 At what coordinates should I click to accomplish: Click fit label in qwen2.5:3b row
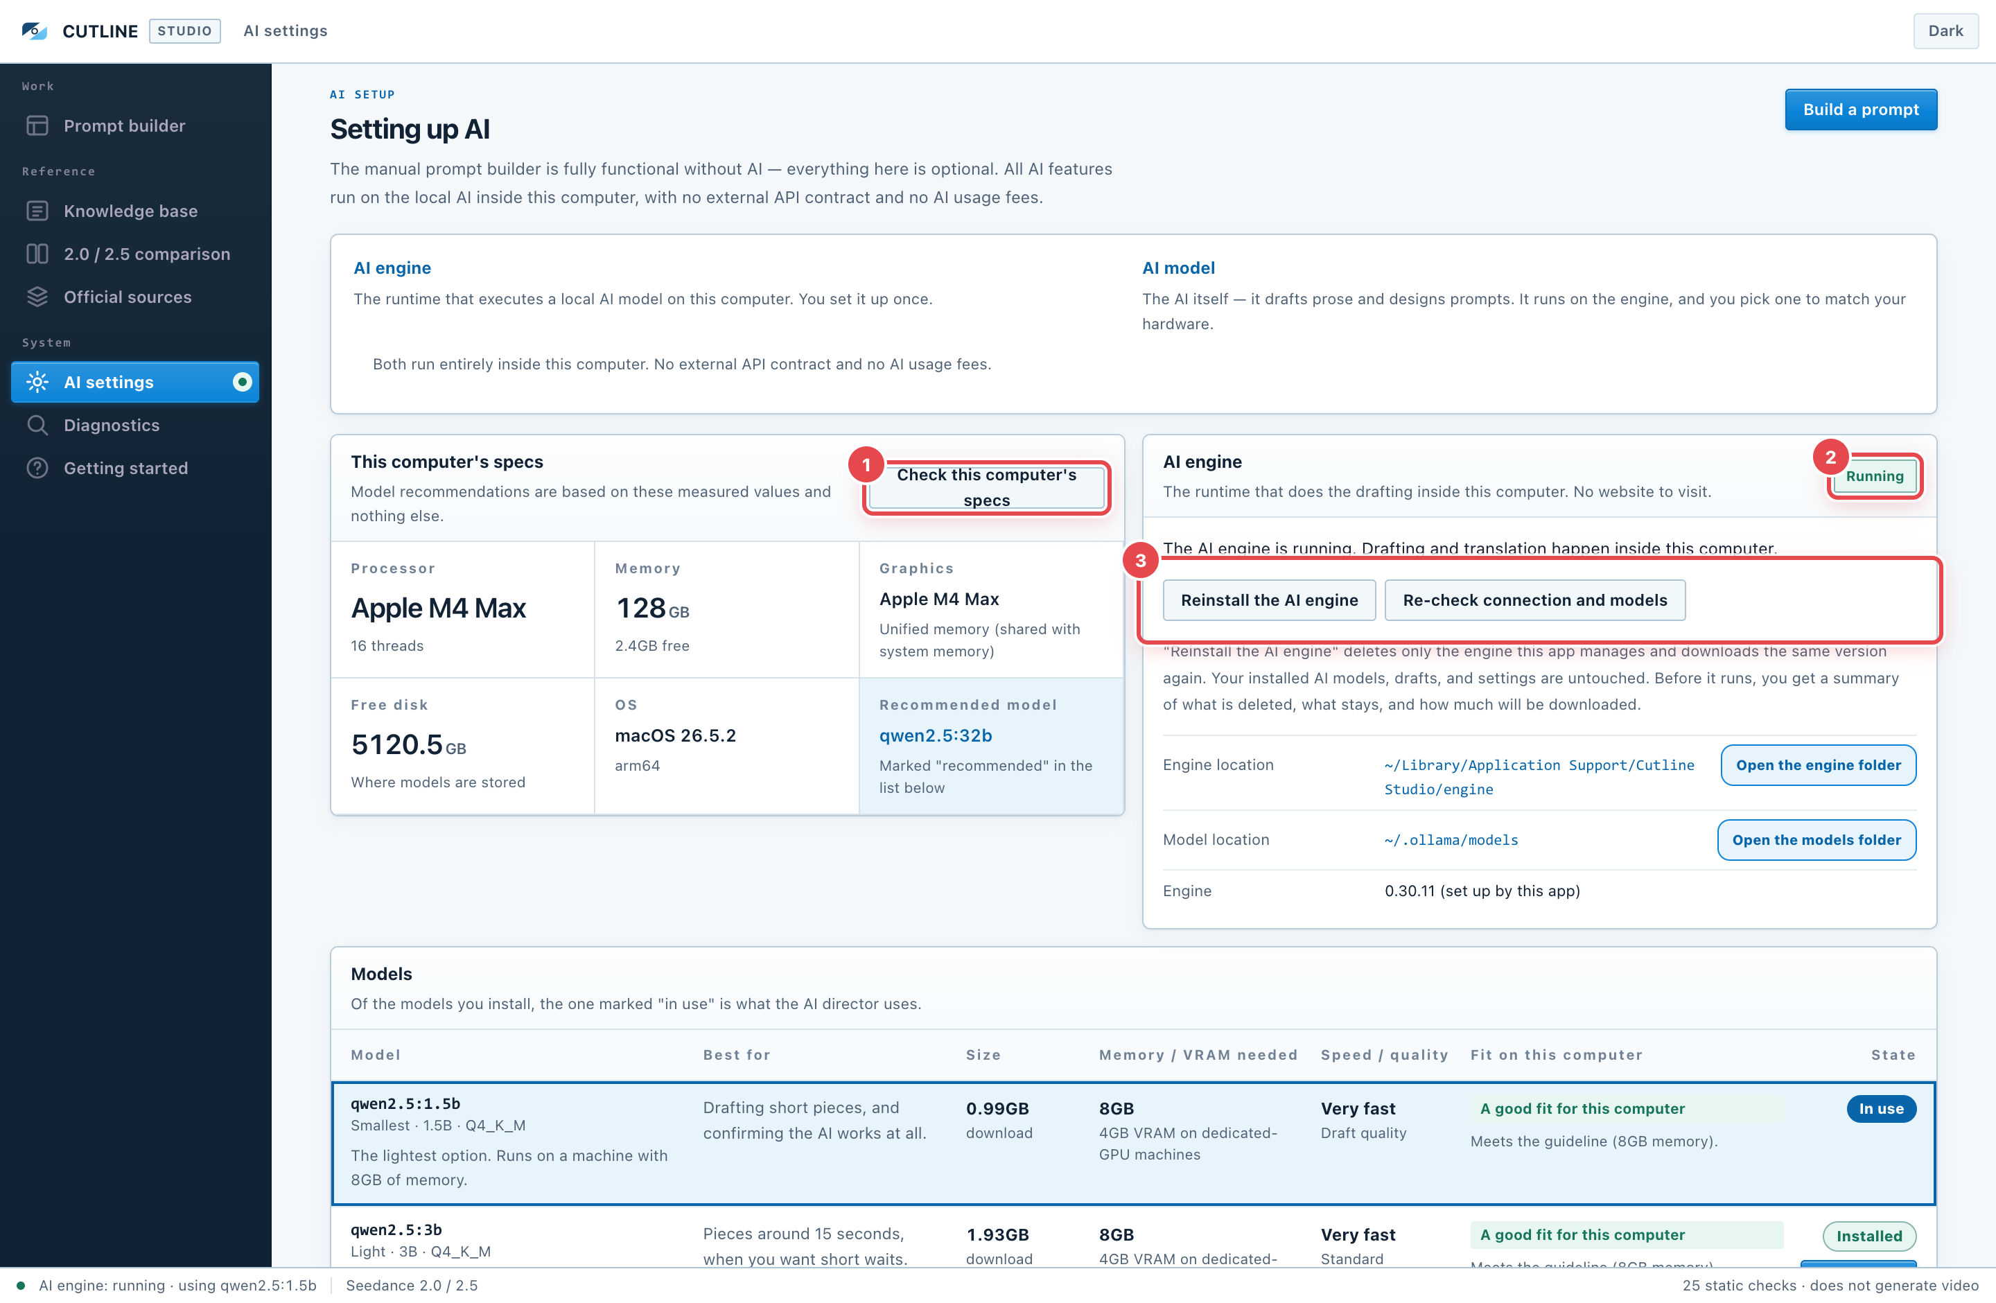[x=1626, y=1235]
